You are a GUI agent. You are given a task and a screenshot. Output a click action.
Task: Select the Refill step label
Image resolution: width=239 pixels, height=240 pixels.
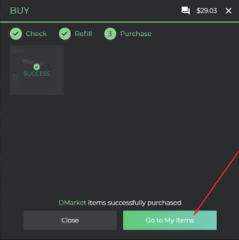click(83, 33)
